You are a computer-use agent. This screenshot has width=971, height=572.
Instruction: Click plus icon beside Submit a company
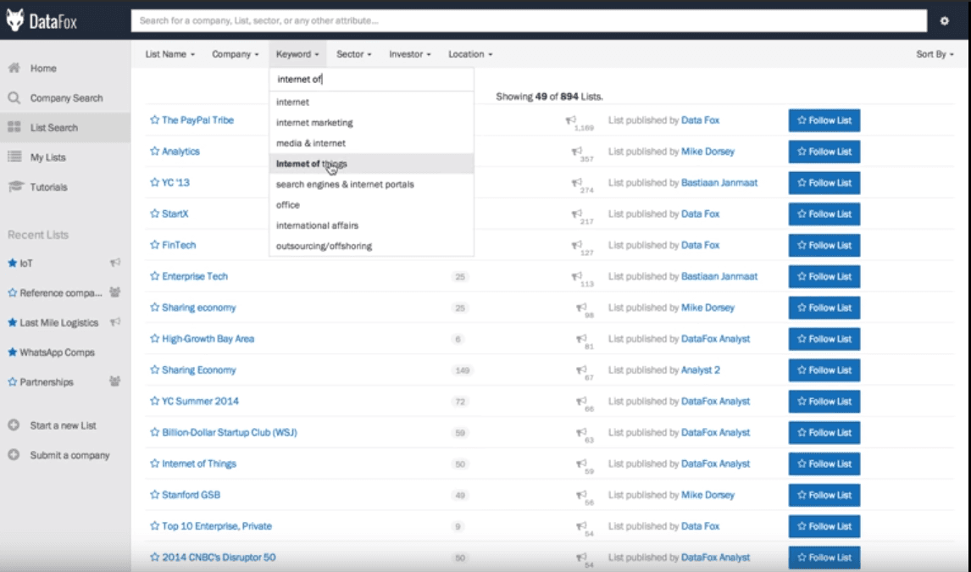pos(14,455)
